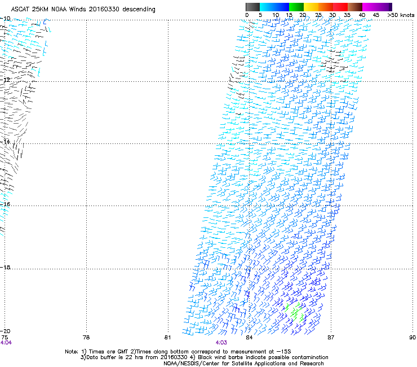Click the longitude label '78'
Screen dimensions: 417x367
tap(86, 338)
